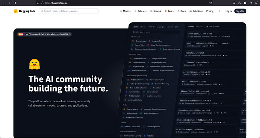Go to the Pricing page
Screen dimensions: 260x138
(210, 11)
